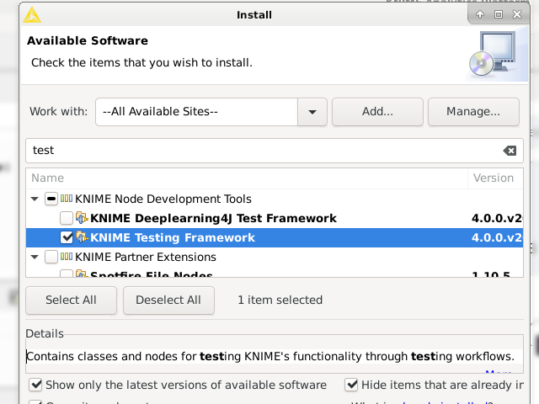Image resolution: width=539 pixels, height=404 pixels.
Task: Toggle KNIME Node Development Tools checkbox
Action: (x=51, y=199)
